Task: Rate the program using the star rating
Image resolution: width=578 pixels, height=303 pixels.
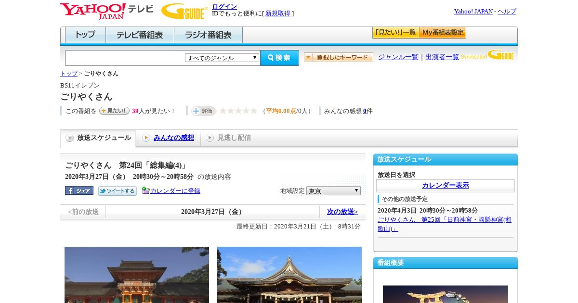Action: tap(238, 111)
